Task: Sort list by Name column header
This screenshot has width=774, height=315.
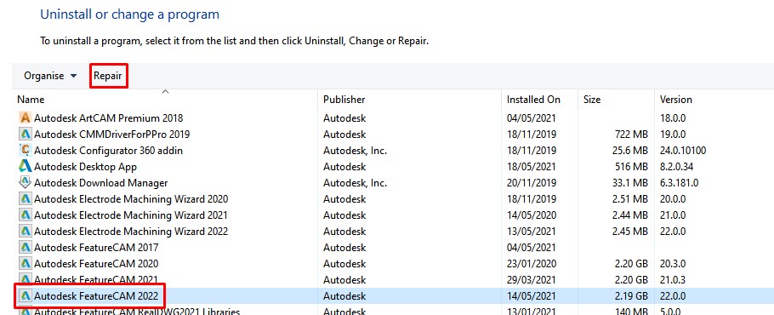Action: 31,100
